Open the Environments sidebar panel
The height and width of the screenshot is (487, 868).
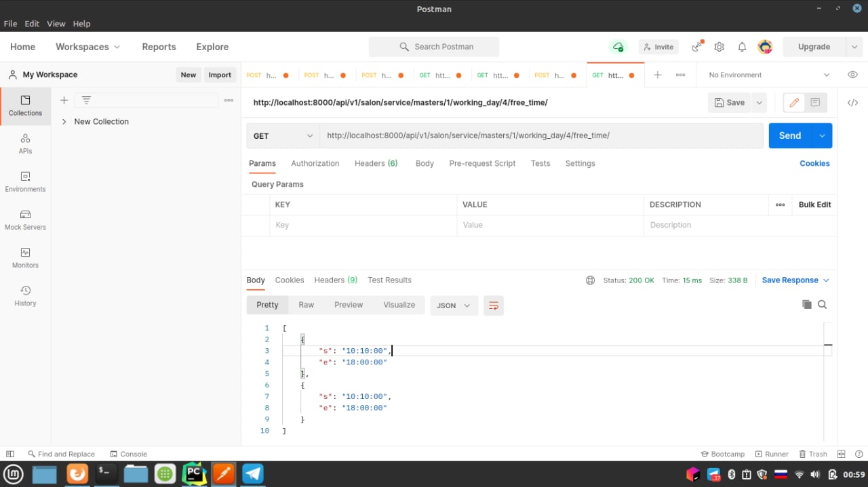coord(25,182)
